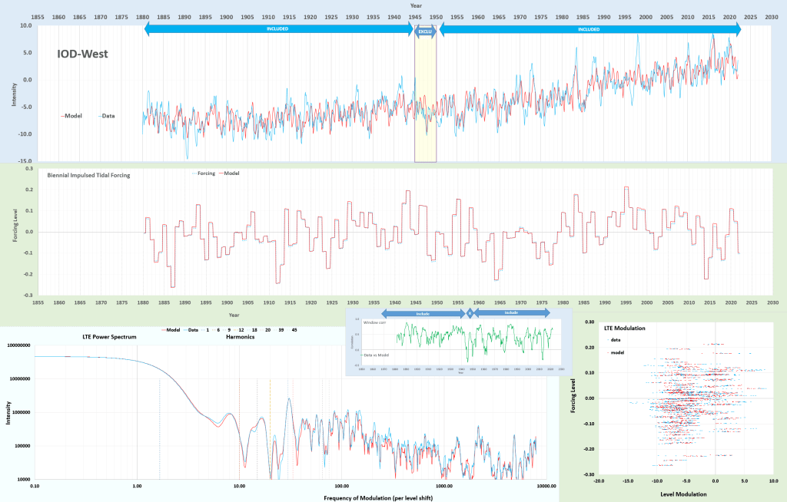
Task: Click the right INCLUDED arrow after 1950
Action: point(589,29)
